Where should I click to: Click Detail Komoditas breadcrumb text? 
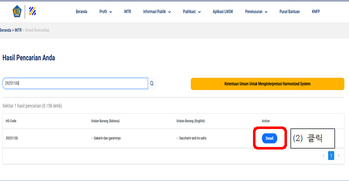(x=37, y=30)
